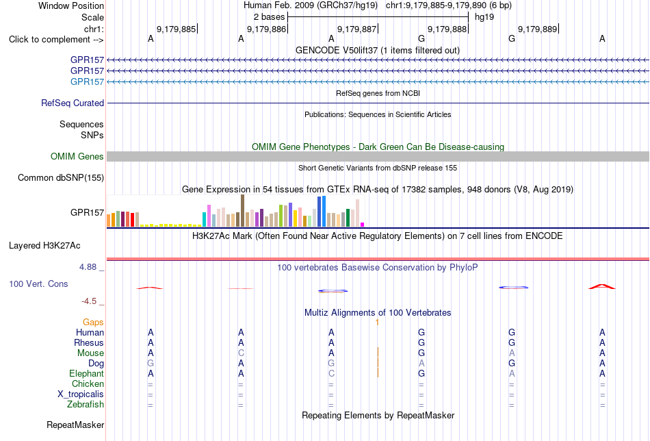Open Repeating Elements by RepeatMasker title
The image size is (650, 441).
point(378,415)
